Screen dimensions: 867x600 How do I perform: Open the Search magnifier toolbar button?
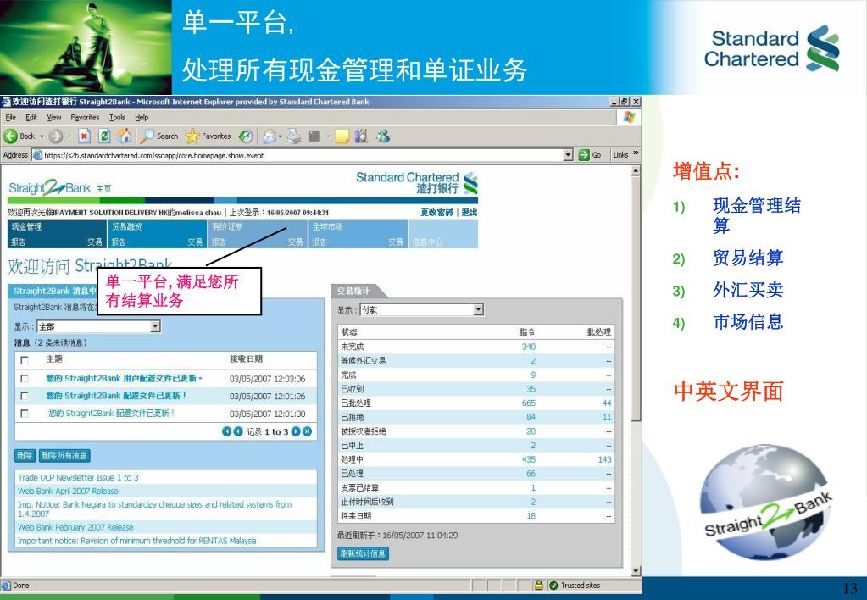click(x=158, y=136)
